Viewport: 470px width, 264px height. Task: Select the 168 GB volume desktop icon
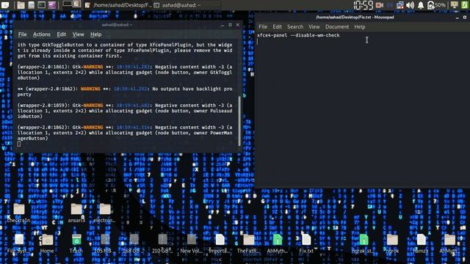134,243
